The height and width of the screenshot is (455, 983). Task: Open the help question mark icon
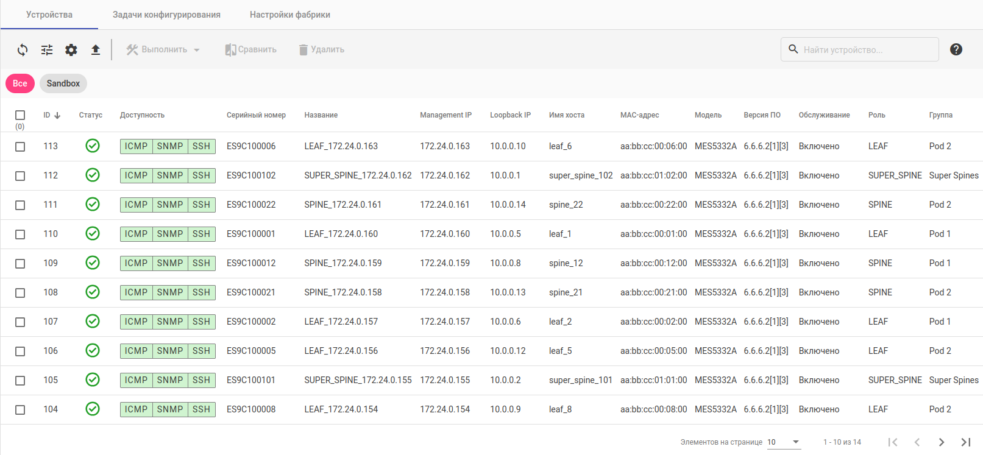pyautogui.click(x=956, y=49)
